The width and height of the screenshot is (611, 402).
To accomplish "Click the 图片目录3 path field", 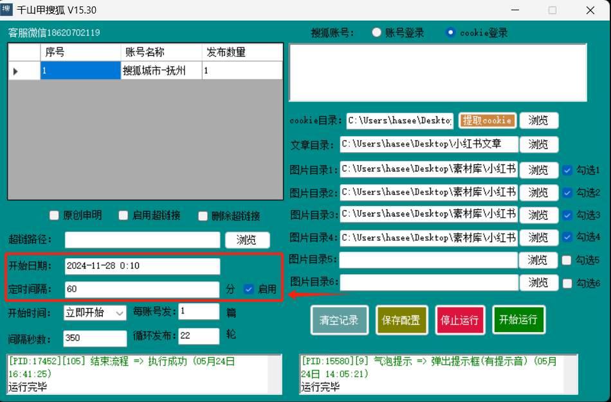I will (x=429, y=214).
